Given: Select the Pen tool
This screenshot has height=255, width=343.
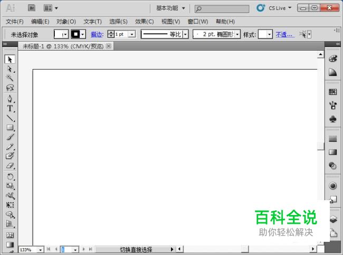Looking at the screenshot, I should pyautogui.click(x=10, y=99).
